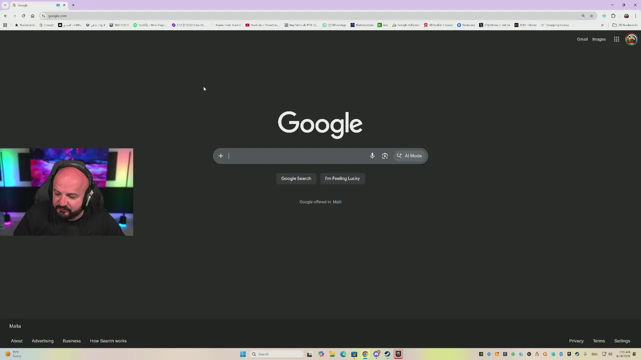Screen dimensions: 641x360
Task: Start voice search with microphone icon
Action: coord(372,156)
